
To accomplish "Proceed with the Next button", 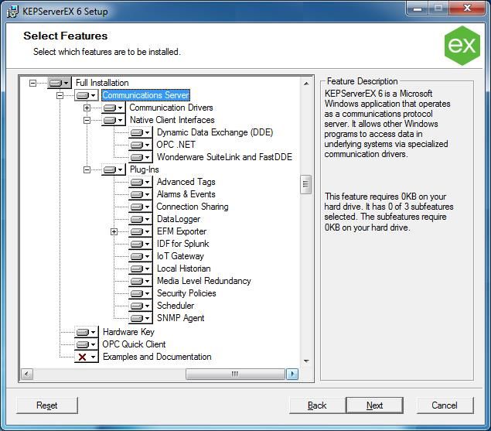I will (x=374, y=405).
